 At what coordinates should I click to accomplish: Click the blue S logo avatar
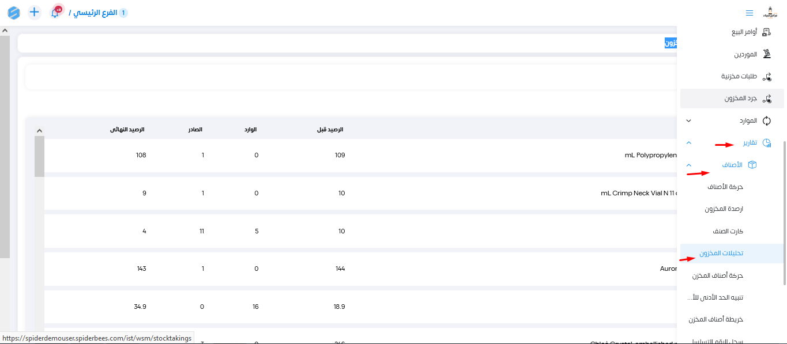point(14,13)
